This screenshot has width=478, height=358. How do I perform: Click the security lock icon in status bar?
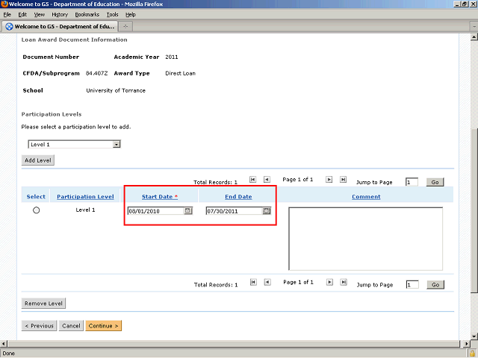[472, 354]
